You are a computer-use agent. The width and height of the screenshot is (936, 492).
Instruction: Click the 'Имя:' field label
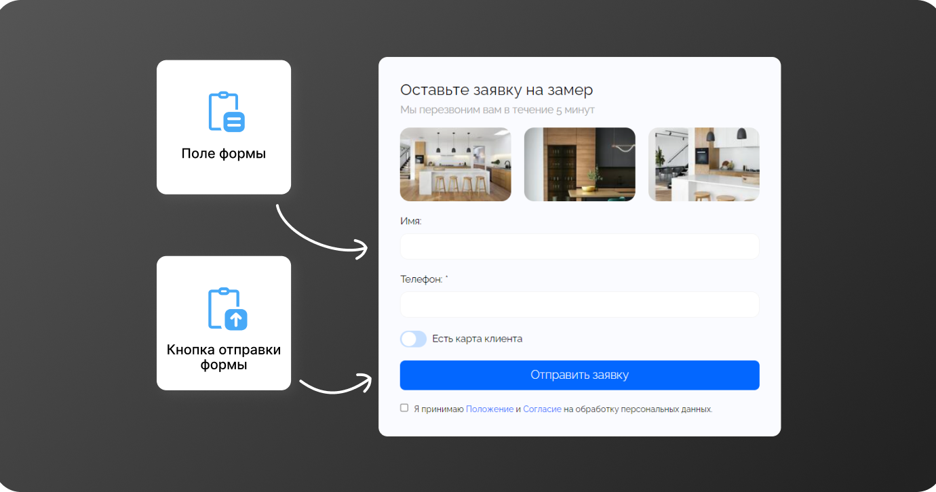pyautogui.click(x=411, y=221)
